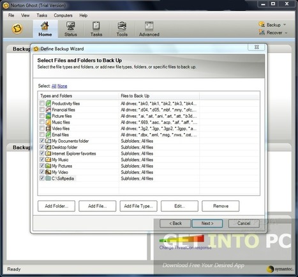This screenshot has height=277, width=298.
Task: Open the Tools tab
Action: [x=122, y=29]
